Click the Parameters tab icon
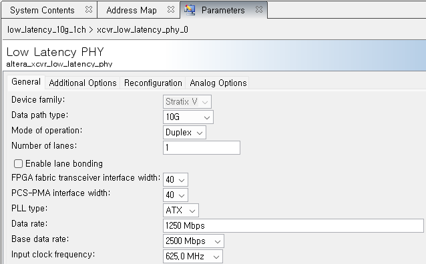426x264 pixels. (x=190, y=10)
